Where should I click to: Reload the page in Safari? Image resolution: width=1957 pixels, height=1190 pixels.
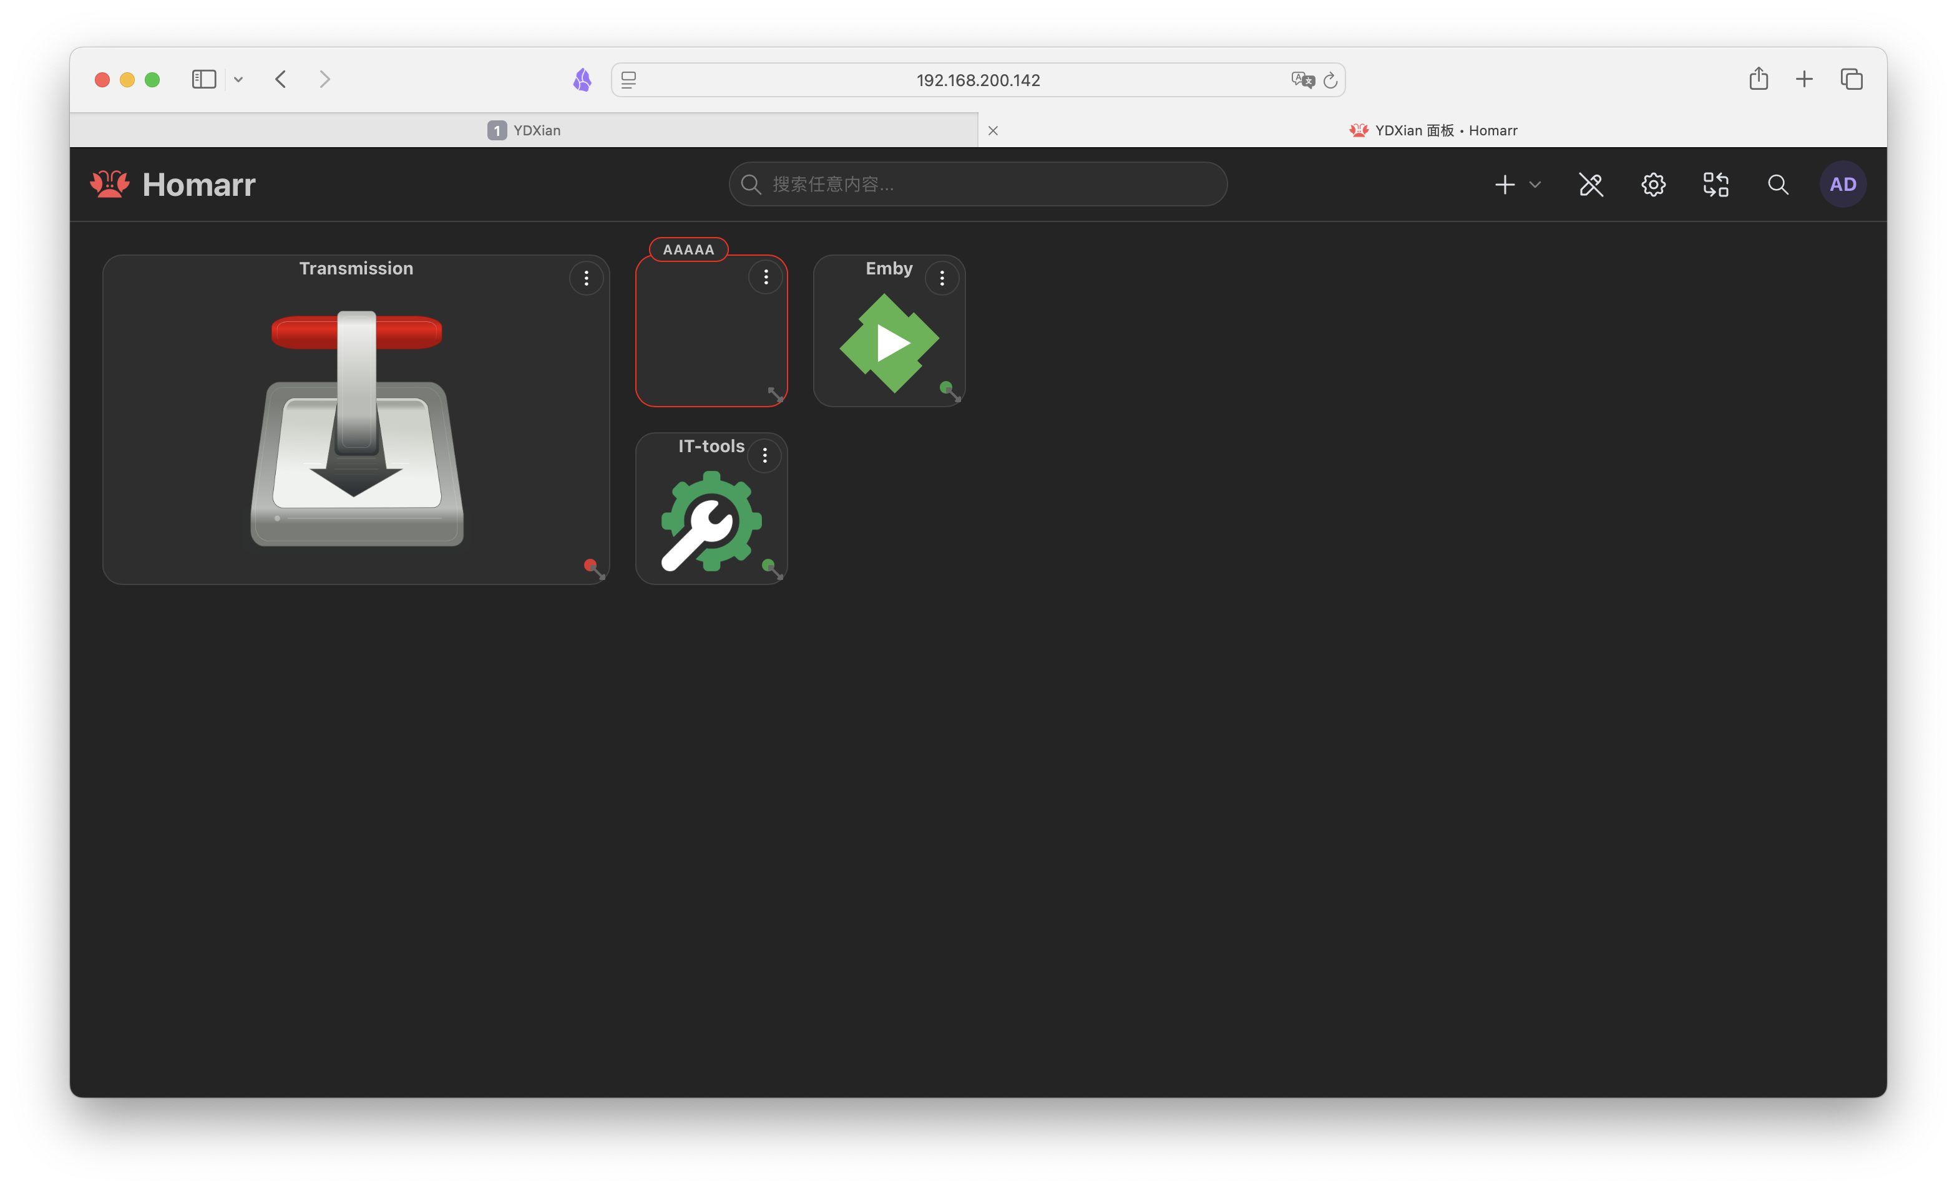click(x=1330, y=80)
